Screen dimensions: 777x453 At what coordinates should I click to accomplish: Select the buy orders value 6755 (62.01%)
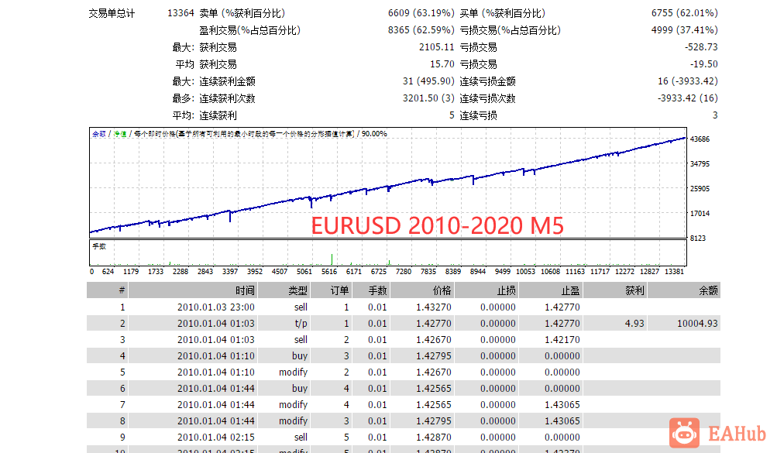tap(684, 13)
